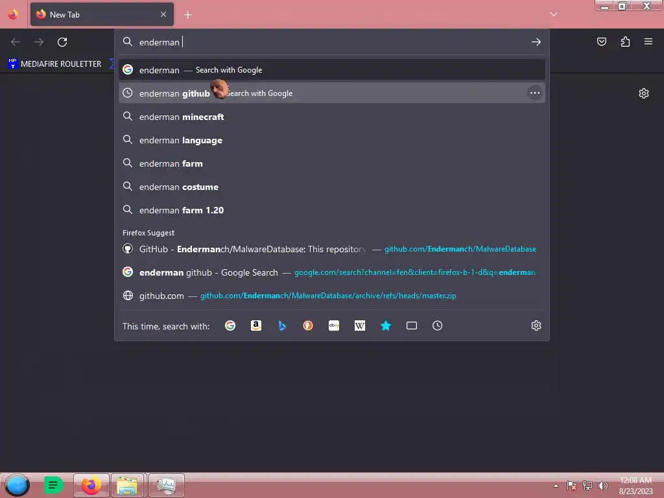The image size is (664, 498).
Task: Open search settings gear in dropdown
Action: click(x=536, y=326)
